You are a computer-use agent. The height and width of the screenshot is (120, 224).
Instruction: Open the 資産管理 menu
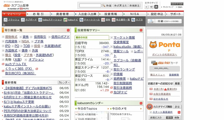pyautogui.click(x=62, y=14)
